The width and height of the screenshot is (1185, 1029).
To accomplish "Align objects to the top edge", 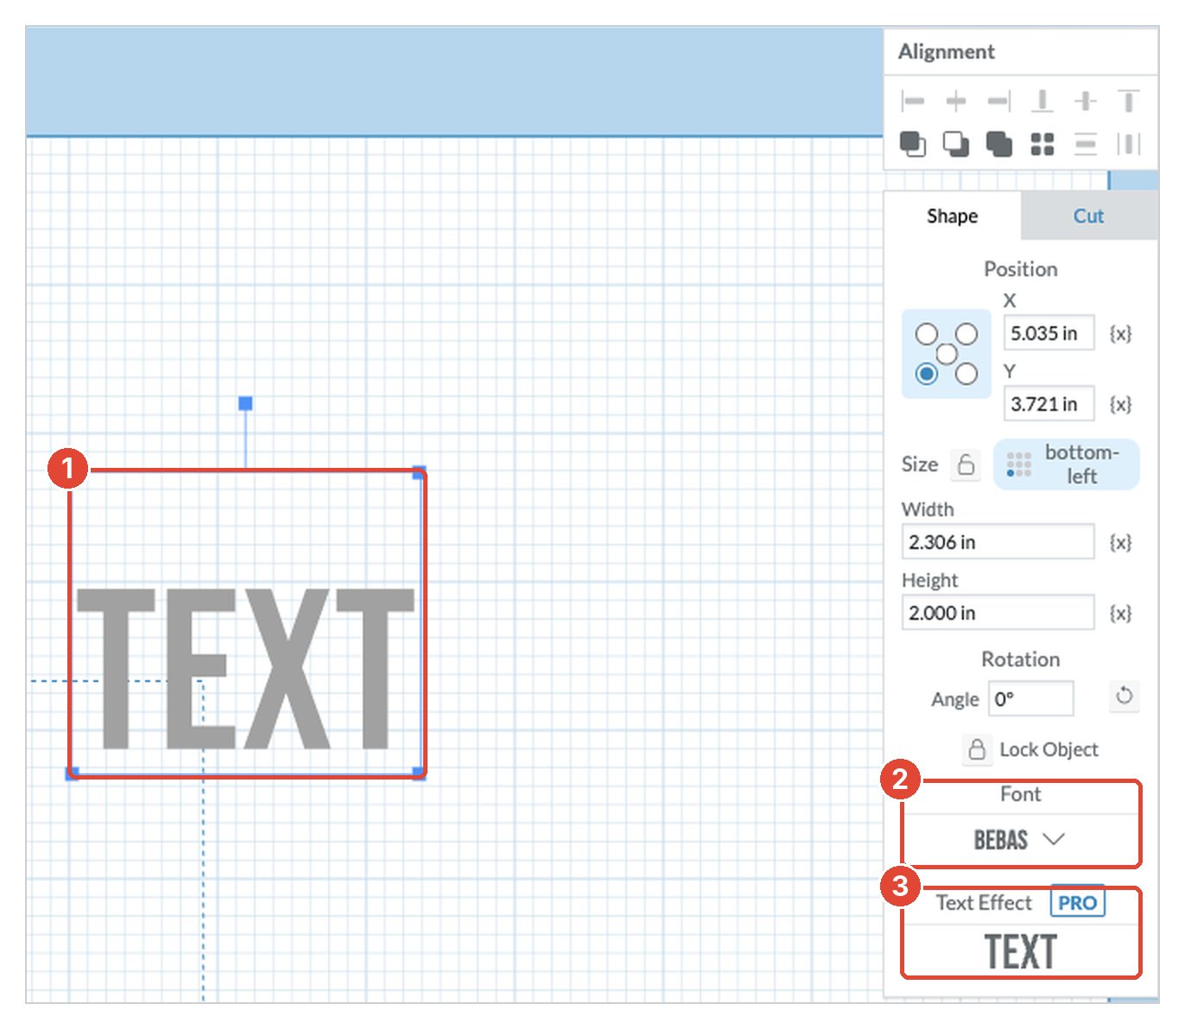I will coord(1128,101).
